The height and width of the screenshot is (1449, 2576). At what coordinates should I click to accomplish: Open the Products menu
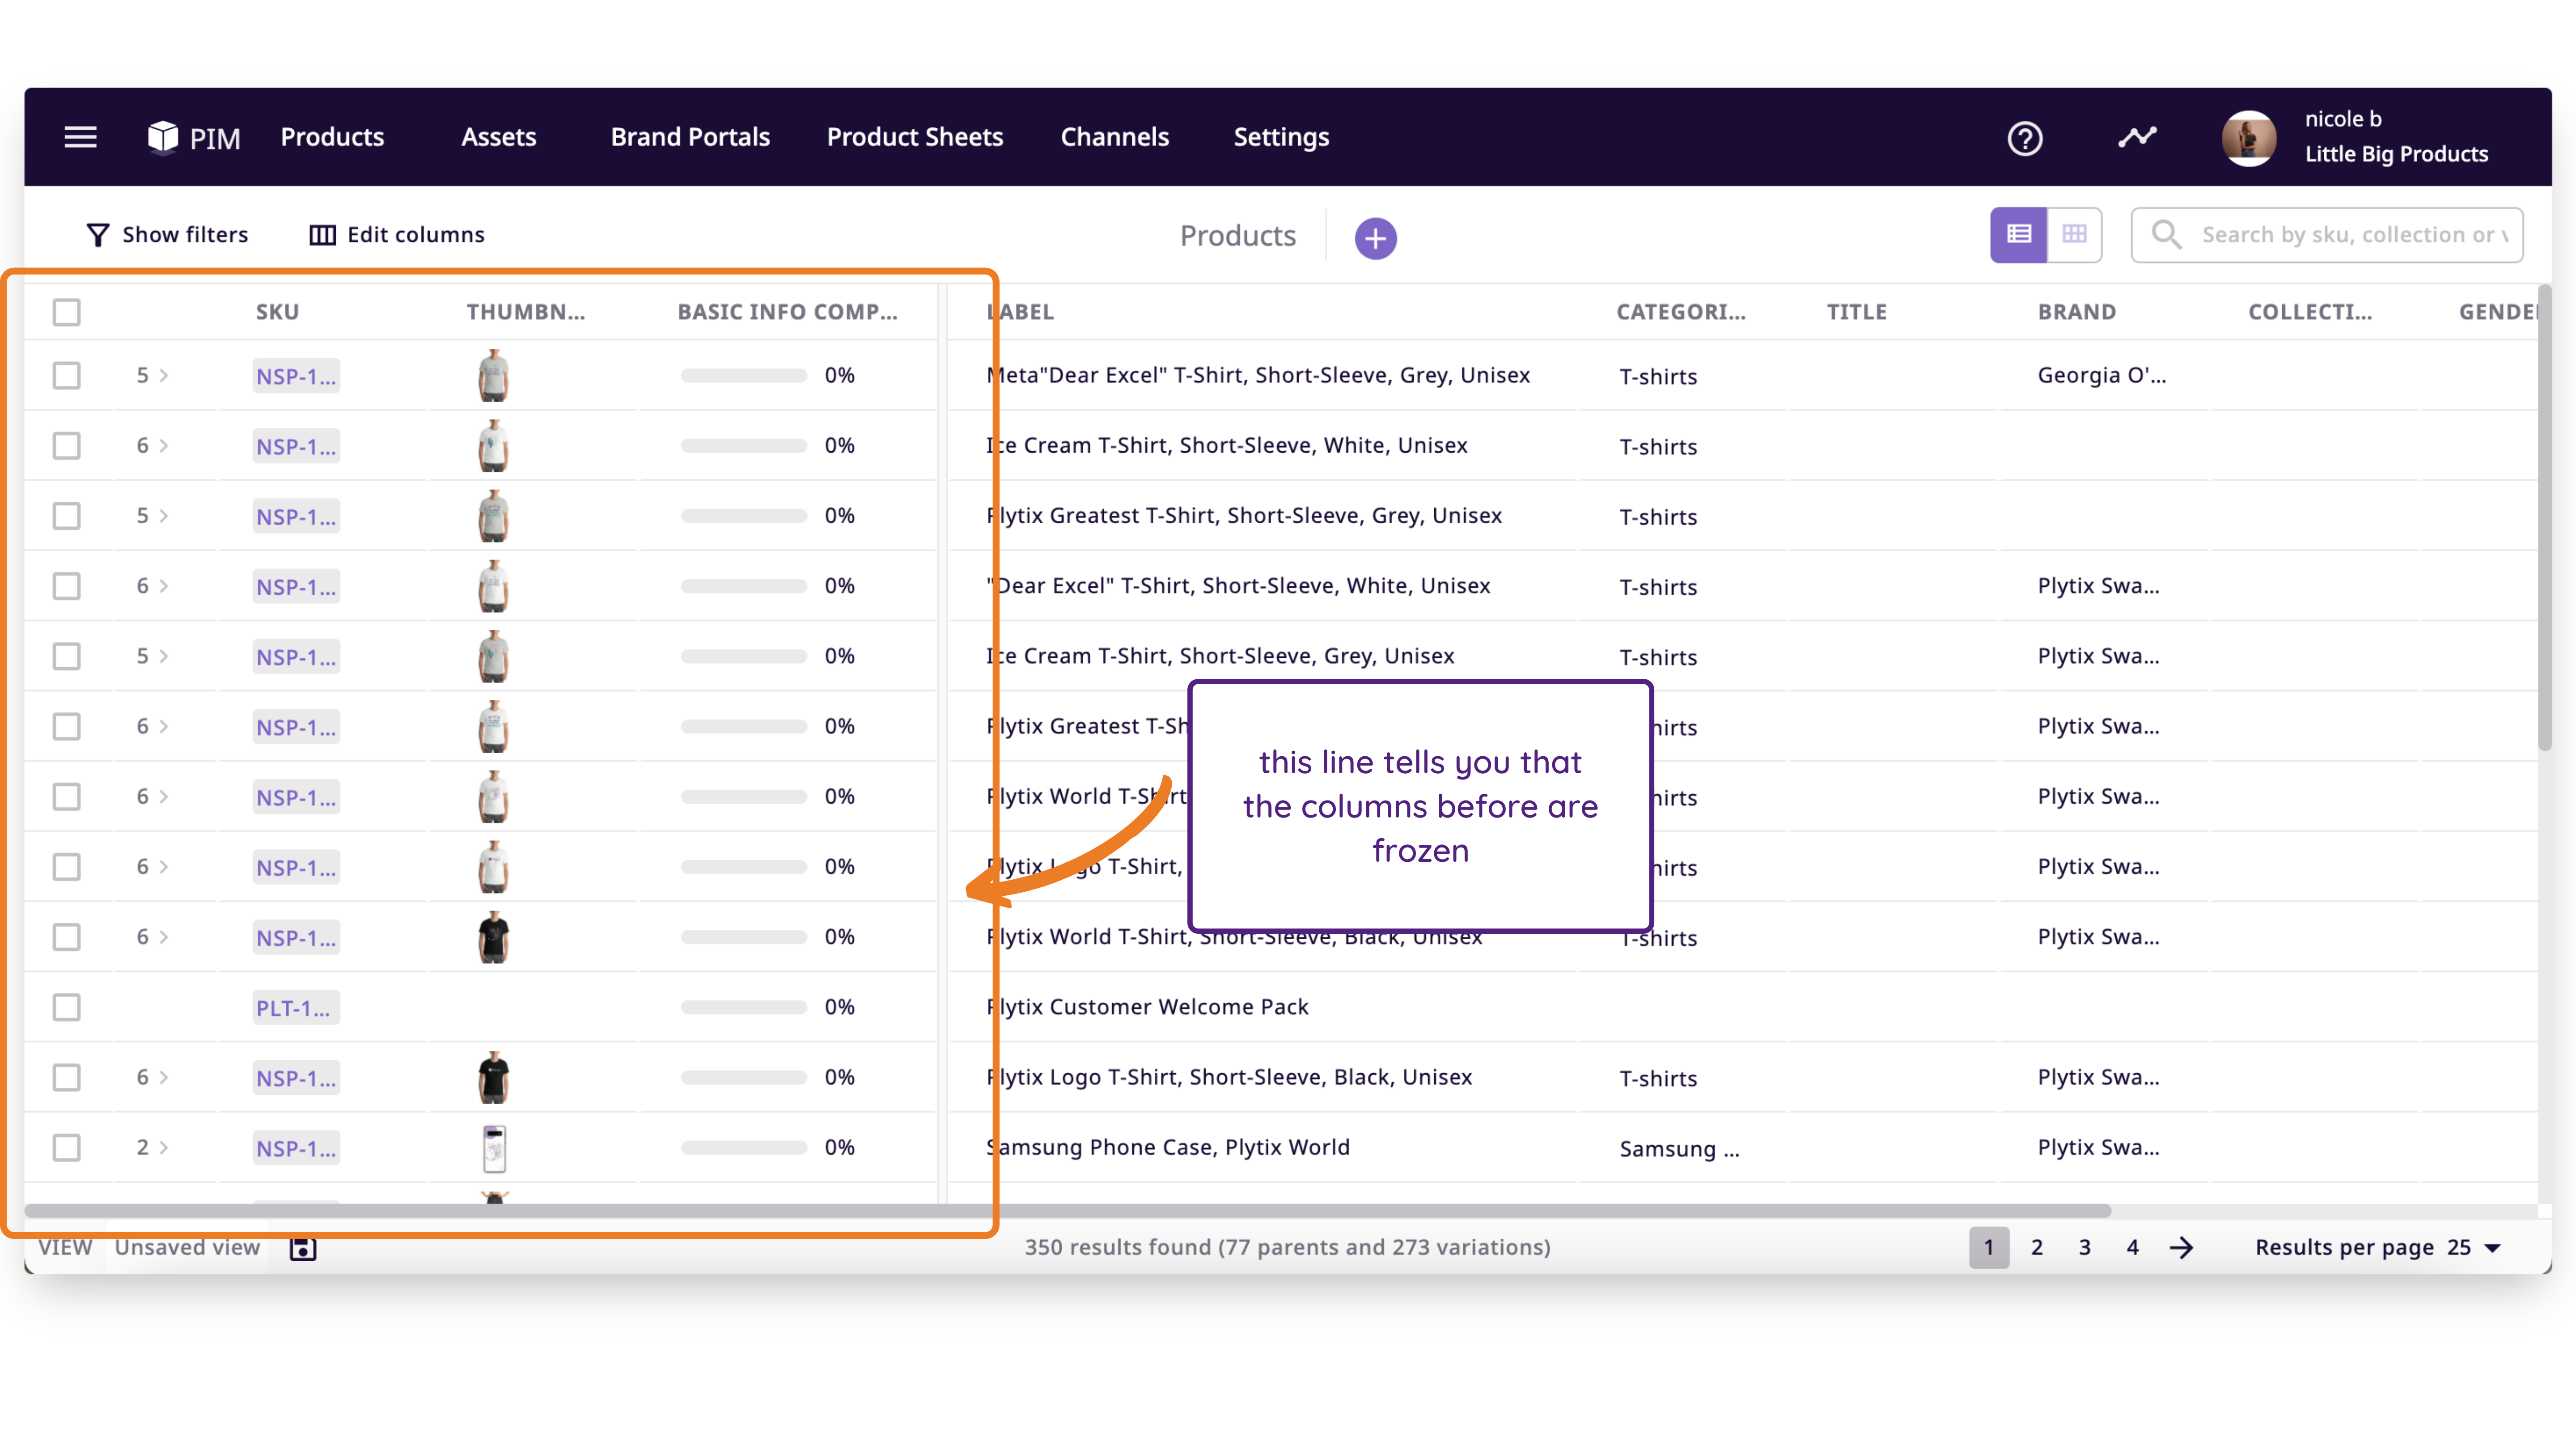point(332,137)
